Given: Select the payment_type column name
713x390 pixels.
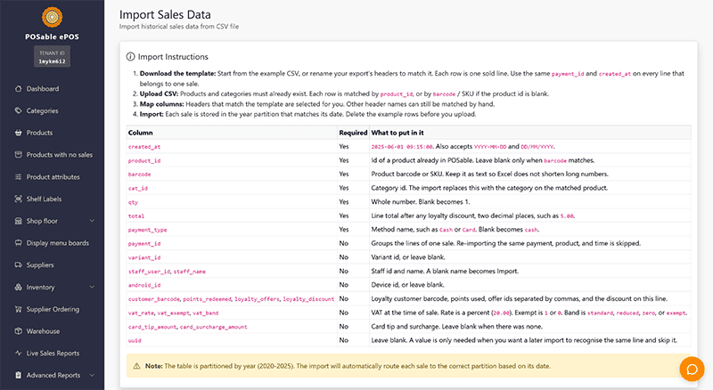Looking at the screenshot, I should coord(147,230).
